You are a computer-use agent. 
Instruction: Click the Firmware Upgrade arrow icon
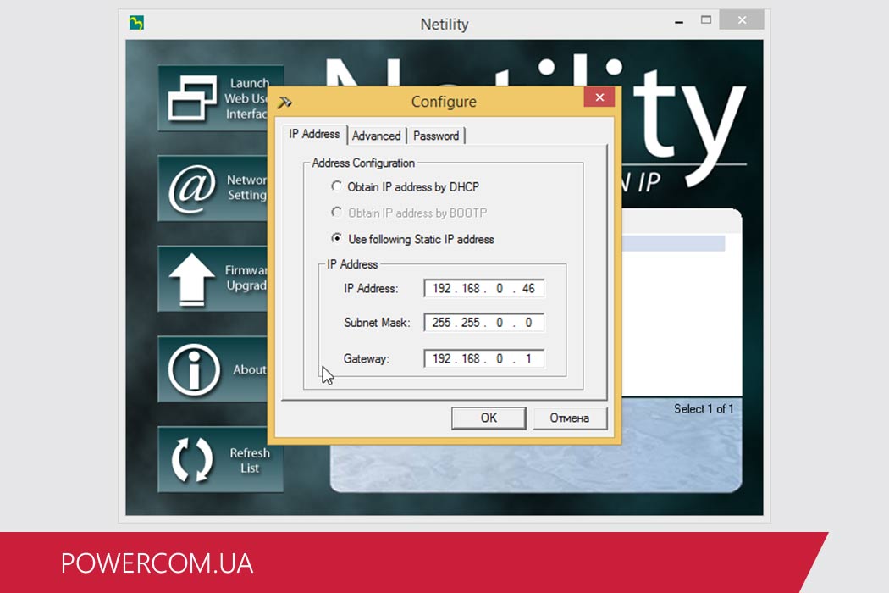pos(192,278)
